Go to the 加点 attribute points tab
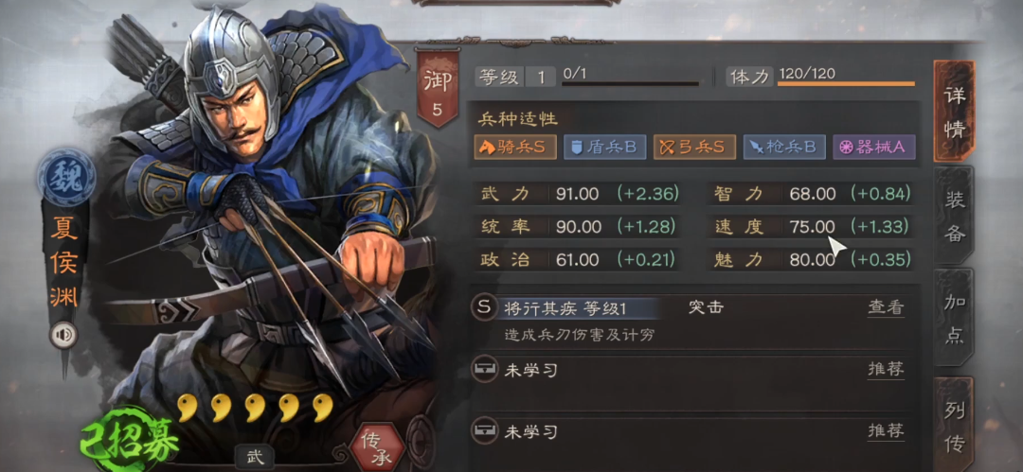Viewport: 1023px width, 472px height. tap(955, 318)
